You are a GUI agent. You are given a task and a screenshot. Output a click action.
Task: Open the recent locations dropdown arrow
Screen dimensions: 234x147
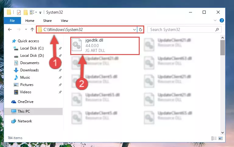[26, 29]
